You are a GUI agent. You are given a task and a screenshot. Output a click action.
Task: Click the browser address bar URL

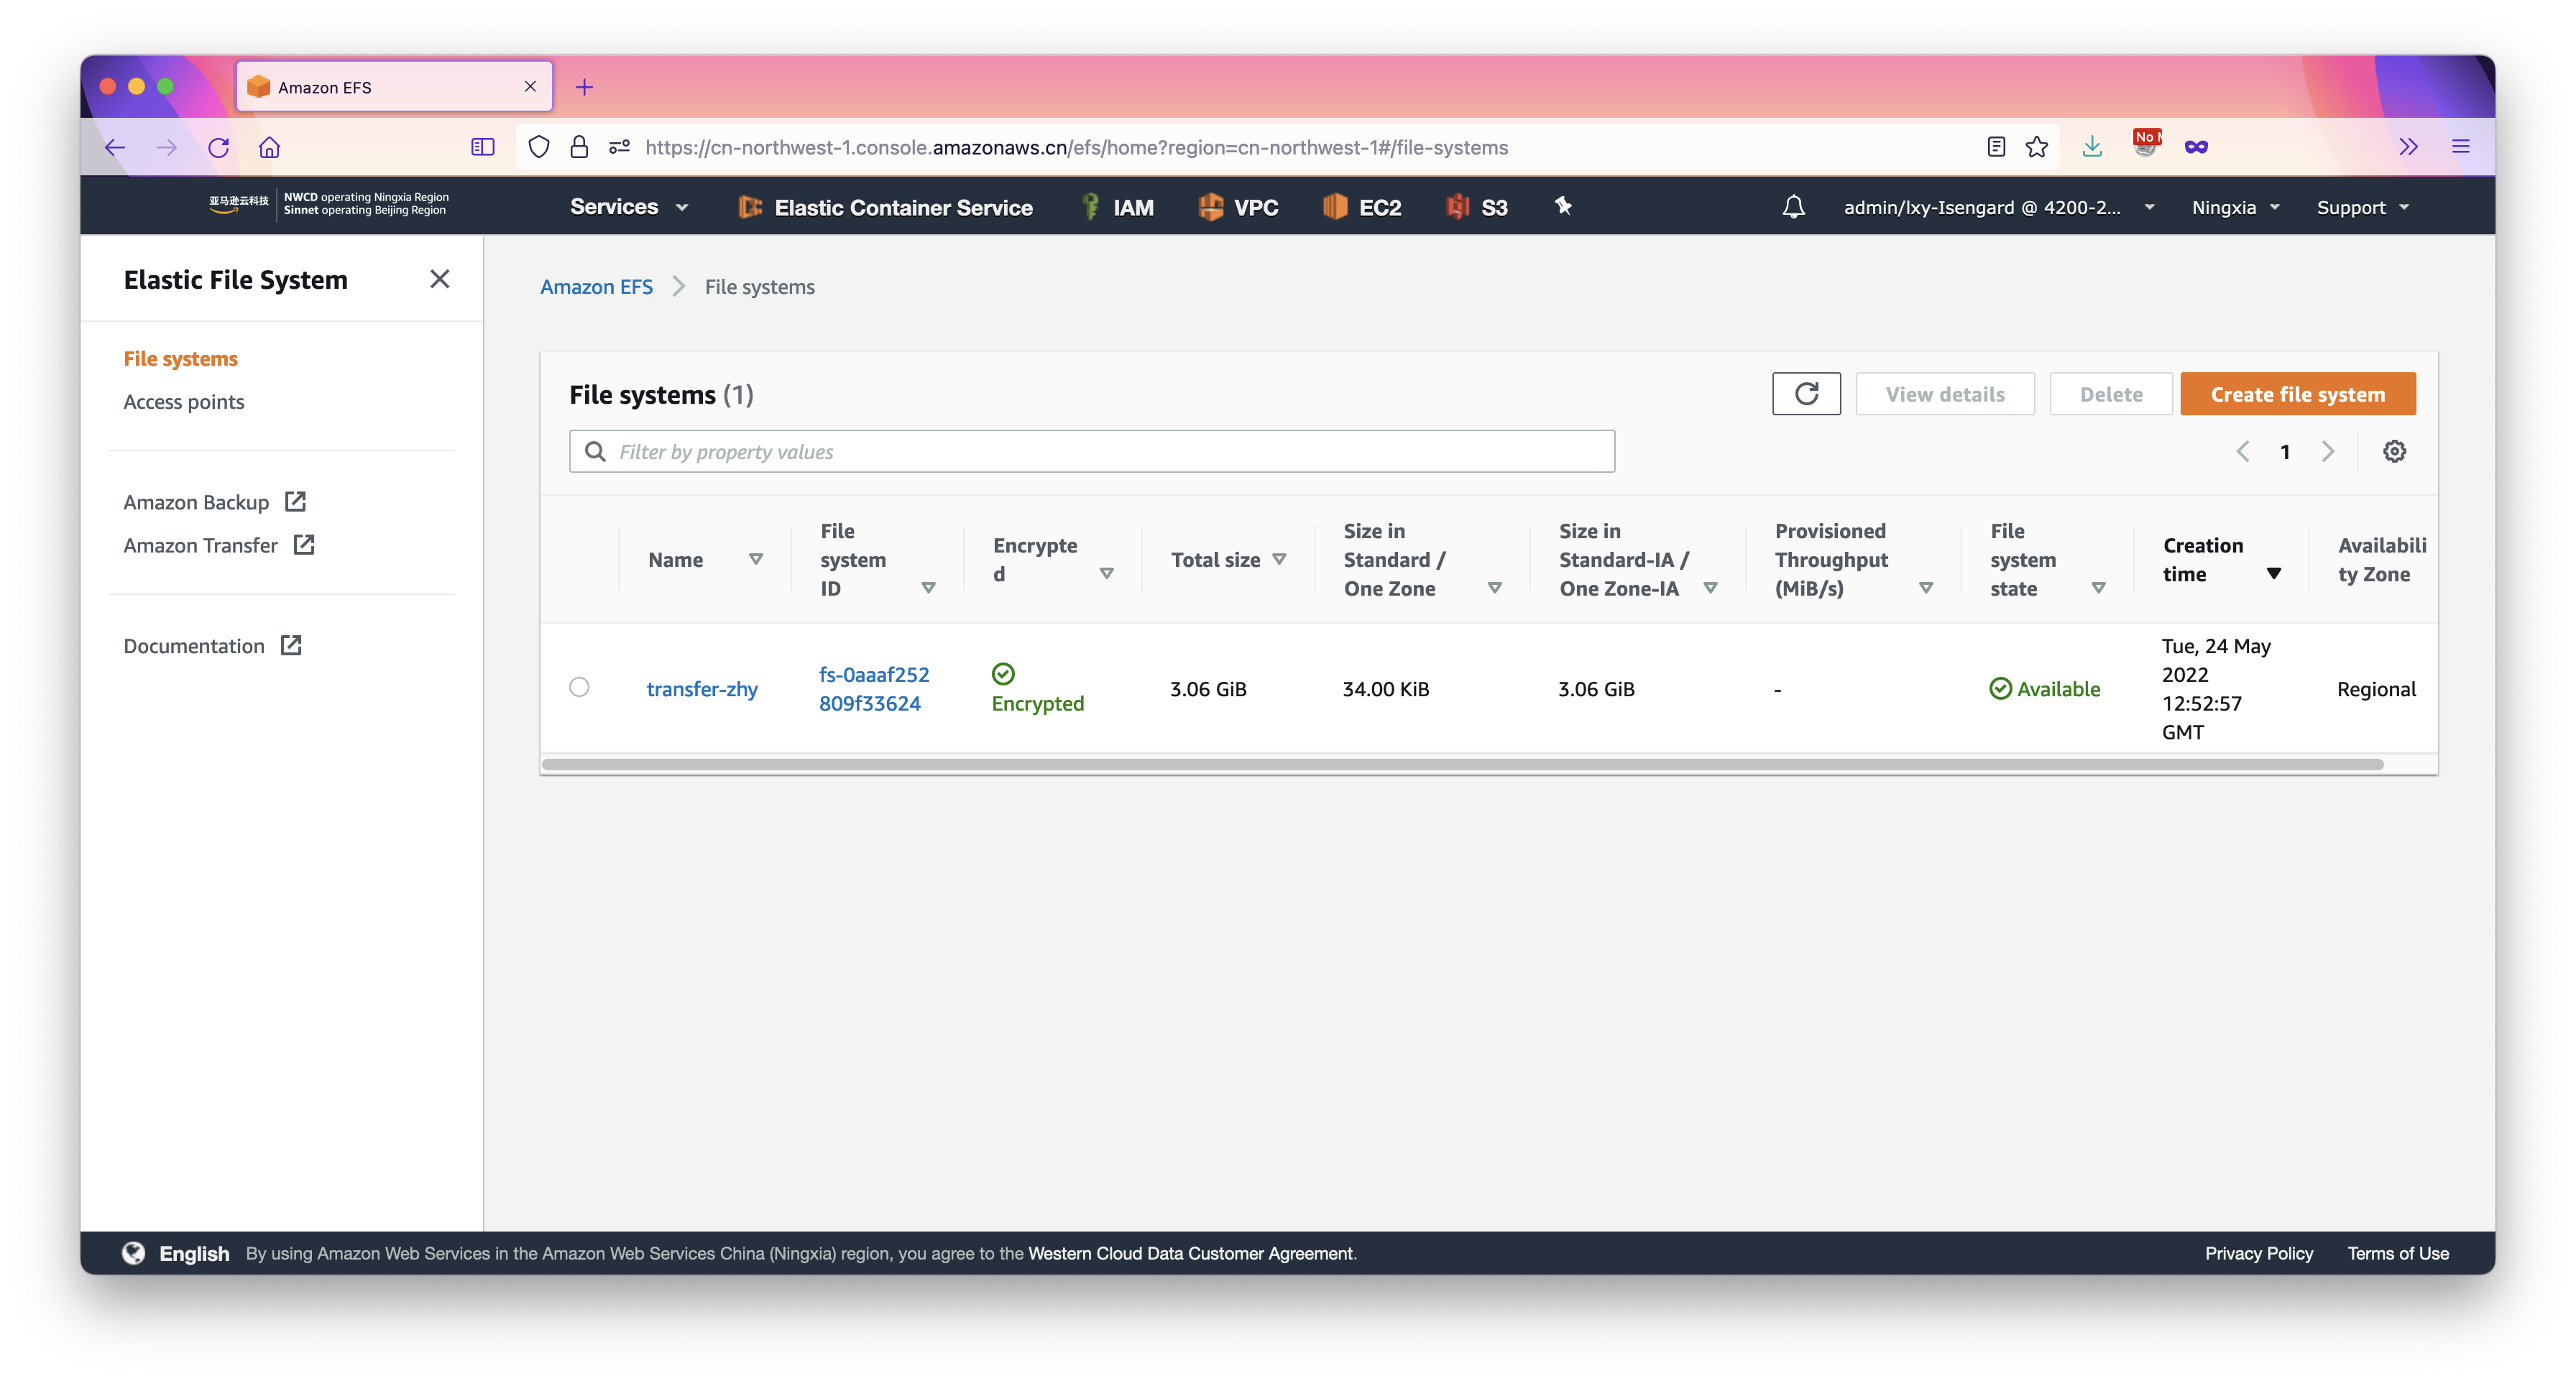tap(1076, 147)
